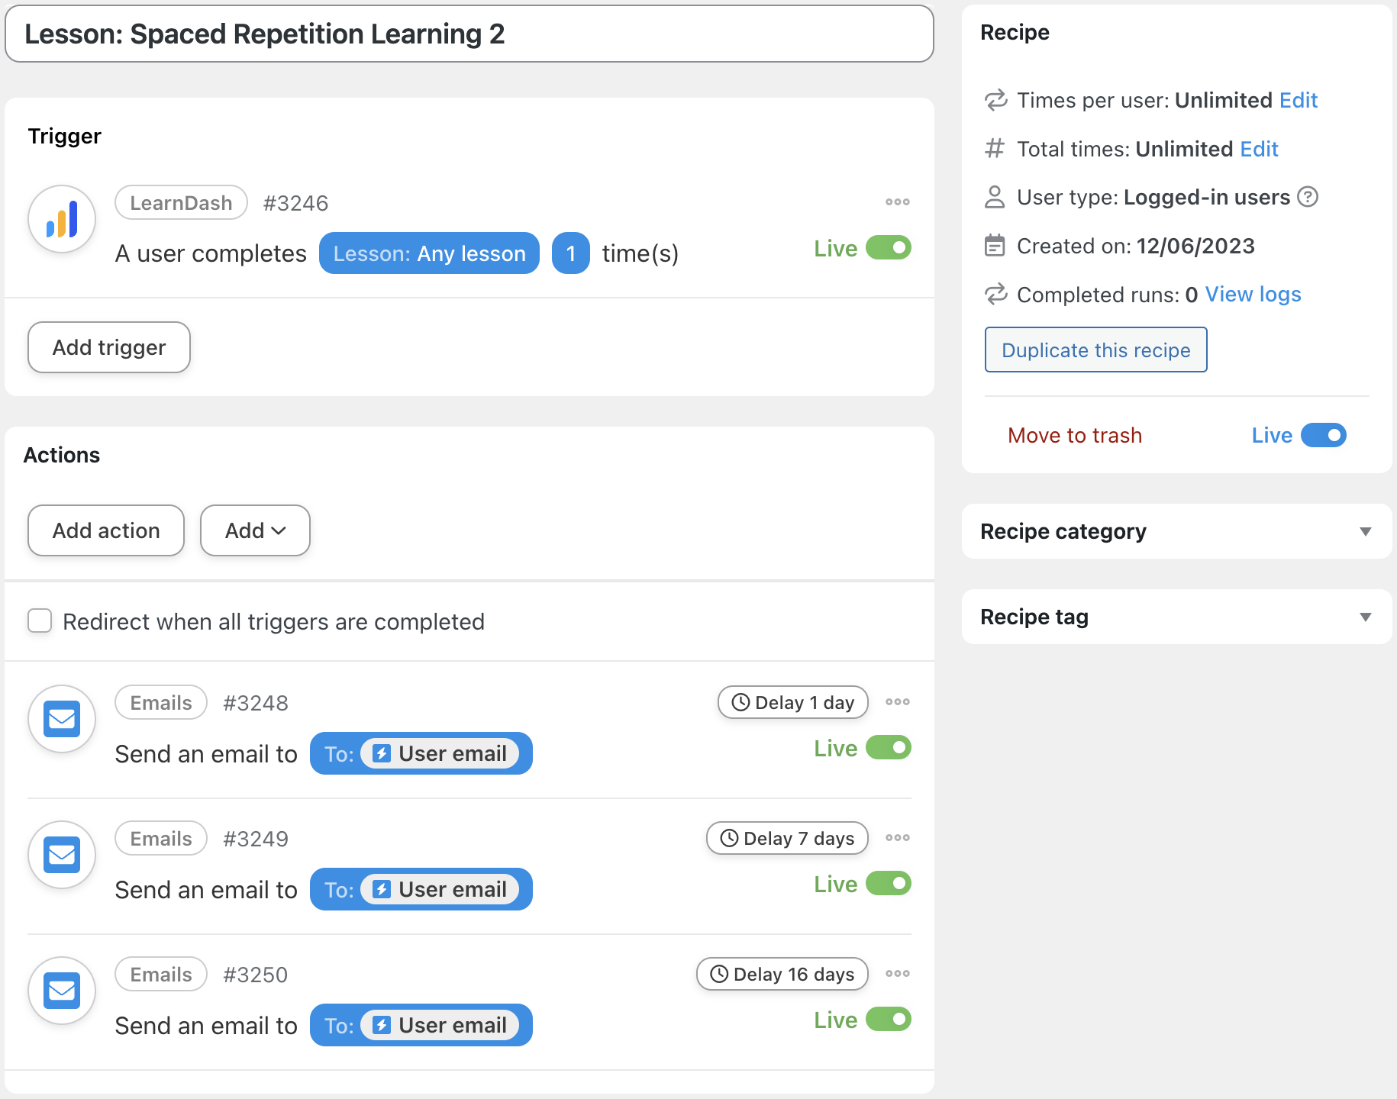This screenshot has width=1397, height=1099.
Task: Disable the LearnDash trigger Live toggle
Action: point(889,248)
